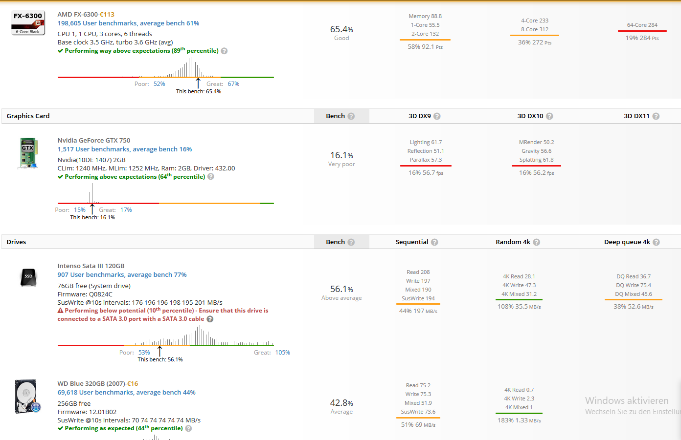681x440 pixels.
Task: Click the Intenso SSD drive icon
Action: (x=28, y=276)
